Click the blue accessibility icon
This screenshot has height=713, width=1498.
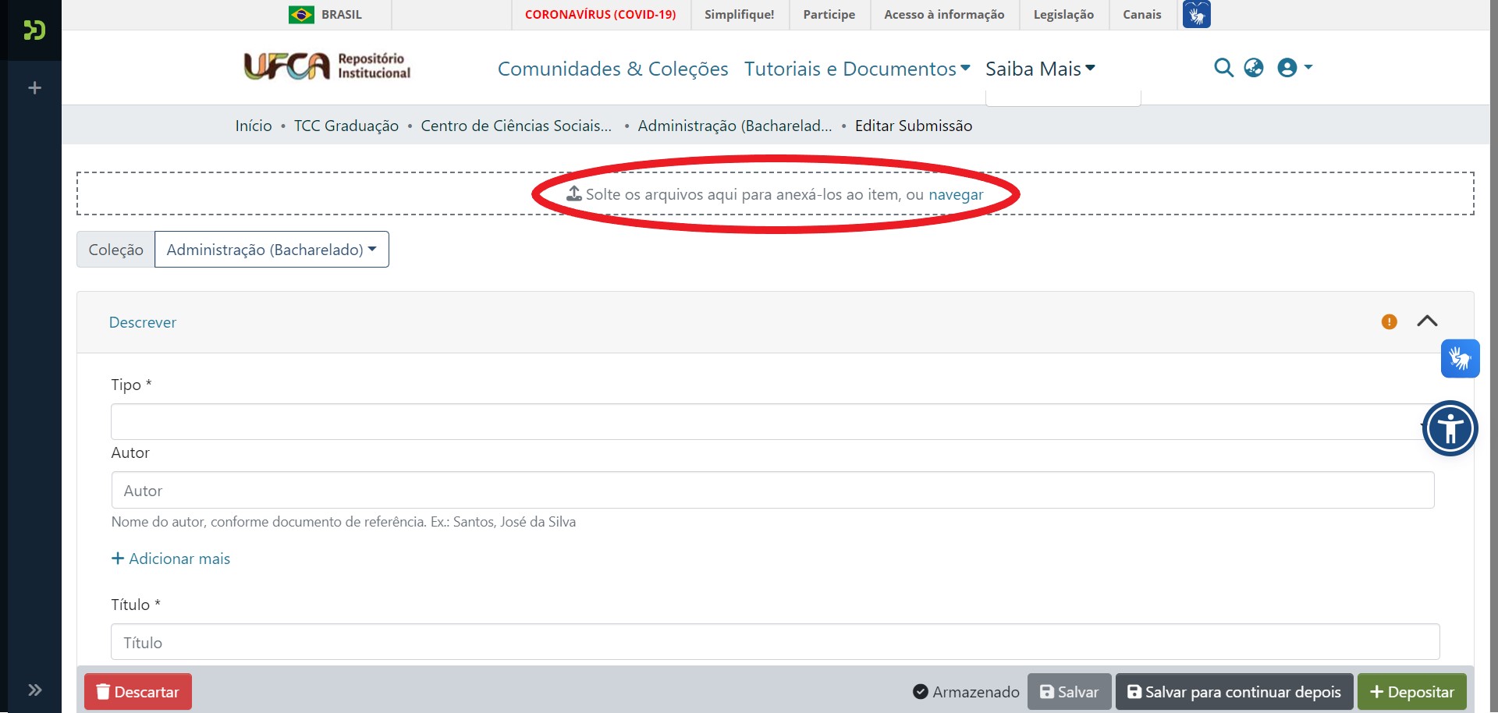click(1450, 428)
